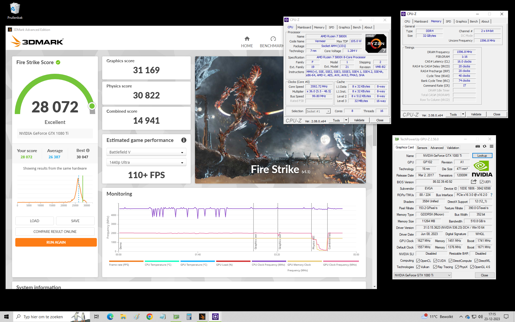Switch to Bench tab in CPU-Z CPU window
Viewport: 515px width, 322px height.
[x=357, y=27]
